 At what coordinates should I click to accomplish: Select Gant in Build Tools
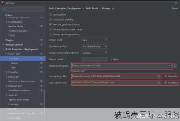click(14, 68)
